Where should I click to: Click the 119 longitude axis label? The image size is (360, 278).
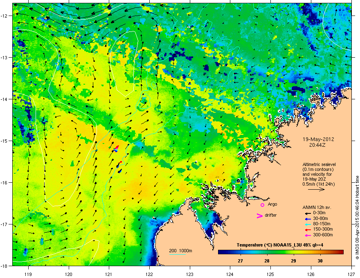tap(28, 274)
